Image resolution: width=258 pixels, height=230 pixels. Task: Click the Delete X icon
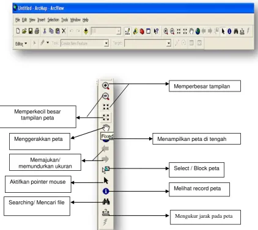(x=64, y=31)
